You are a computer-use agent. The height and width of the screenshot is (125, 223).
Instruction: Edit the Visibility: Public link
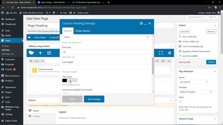(x=198, y=41)
